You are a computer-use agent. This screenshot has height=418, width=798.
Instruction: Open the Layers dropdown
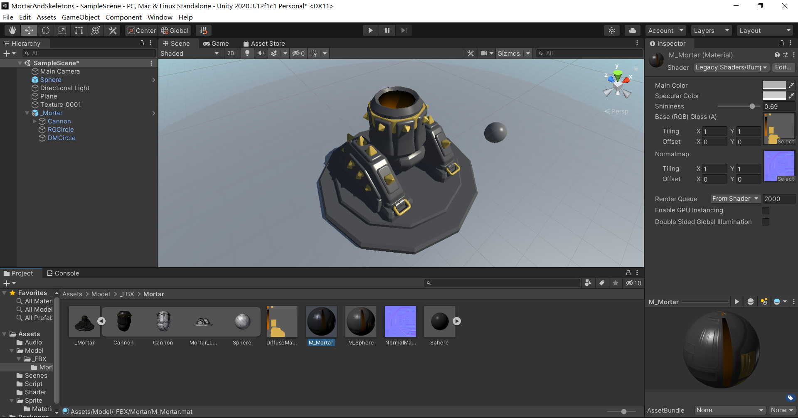point(712,30)
